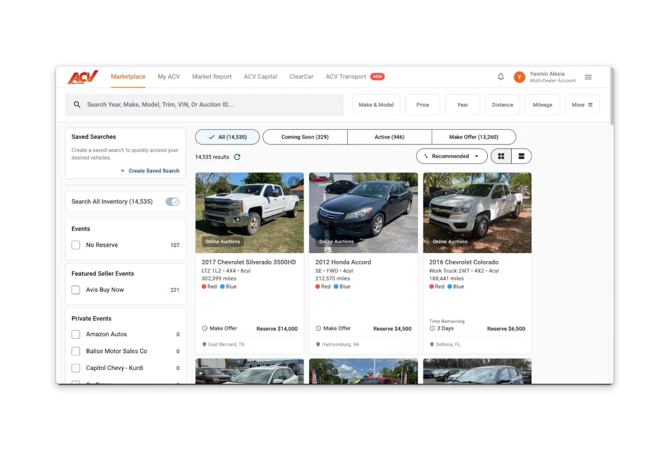Open the Market Report page
This screenshot has height=451, width=671.
coord(212,76)
